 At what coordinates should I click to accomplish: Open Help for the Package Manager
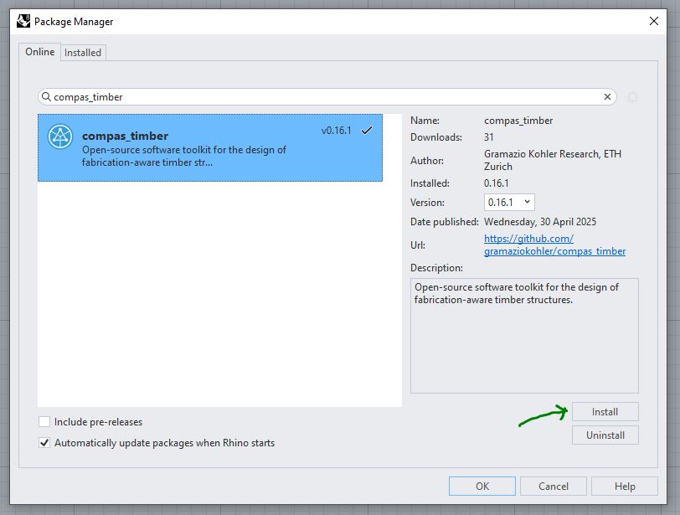pyautogui.click(x=624, y=487)
